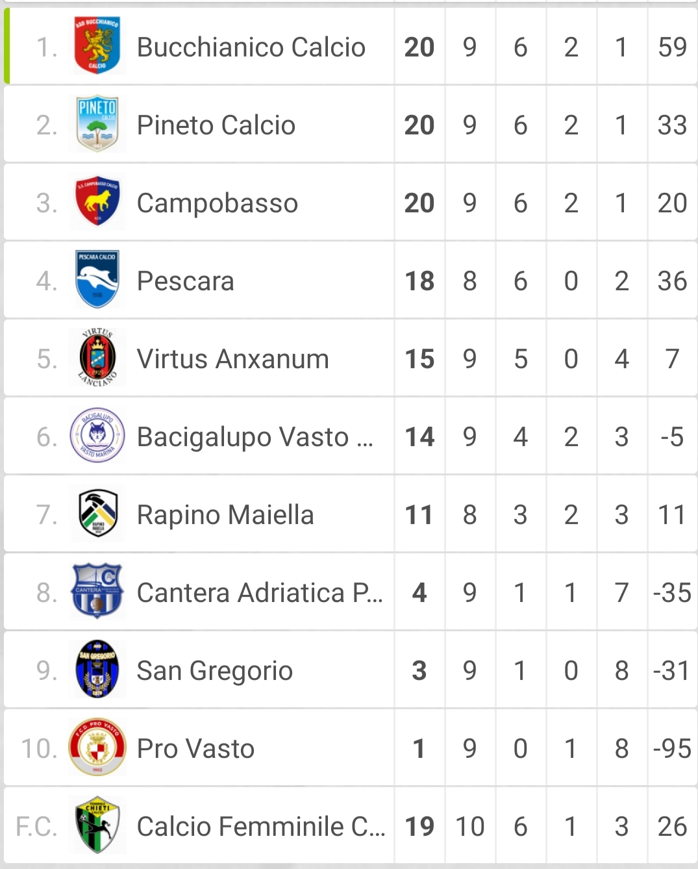Screen dimensions: 698x869
Task: Tap Pro Vasto's 1 point total
Action: pos(419,749)
